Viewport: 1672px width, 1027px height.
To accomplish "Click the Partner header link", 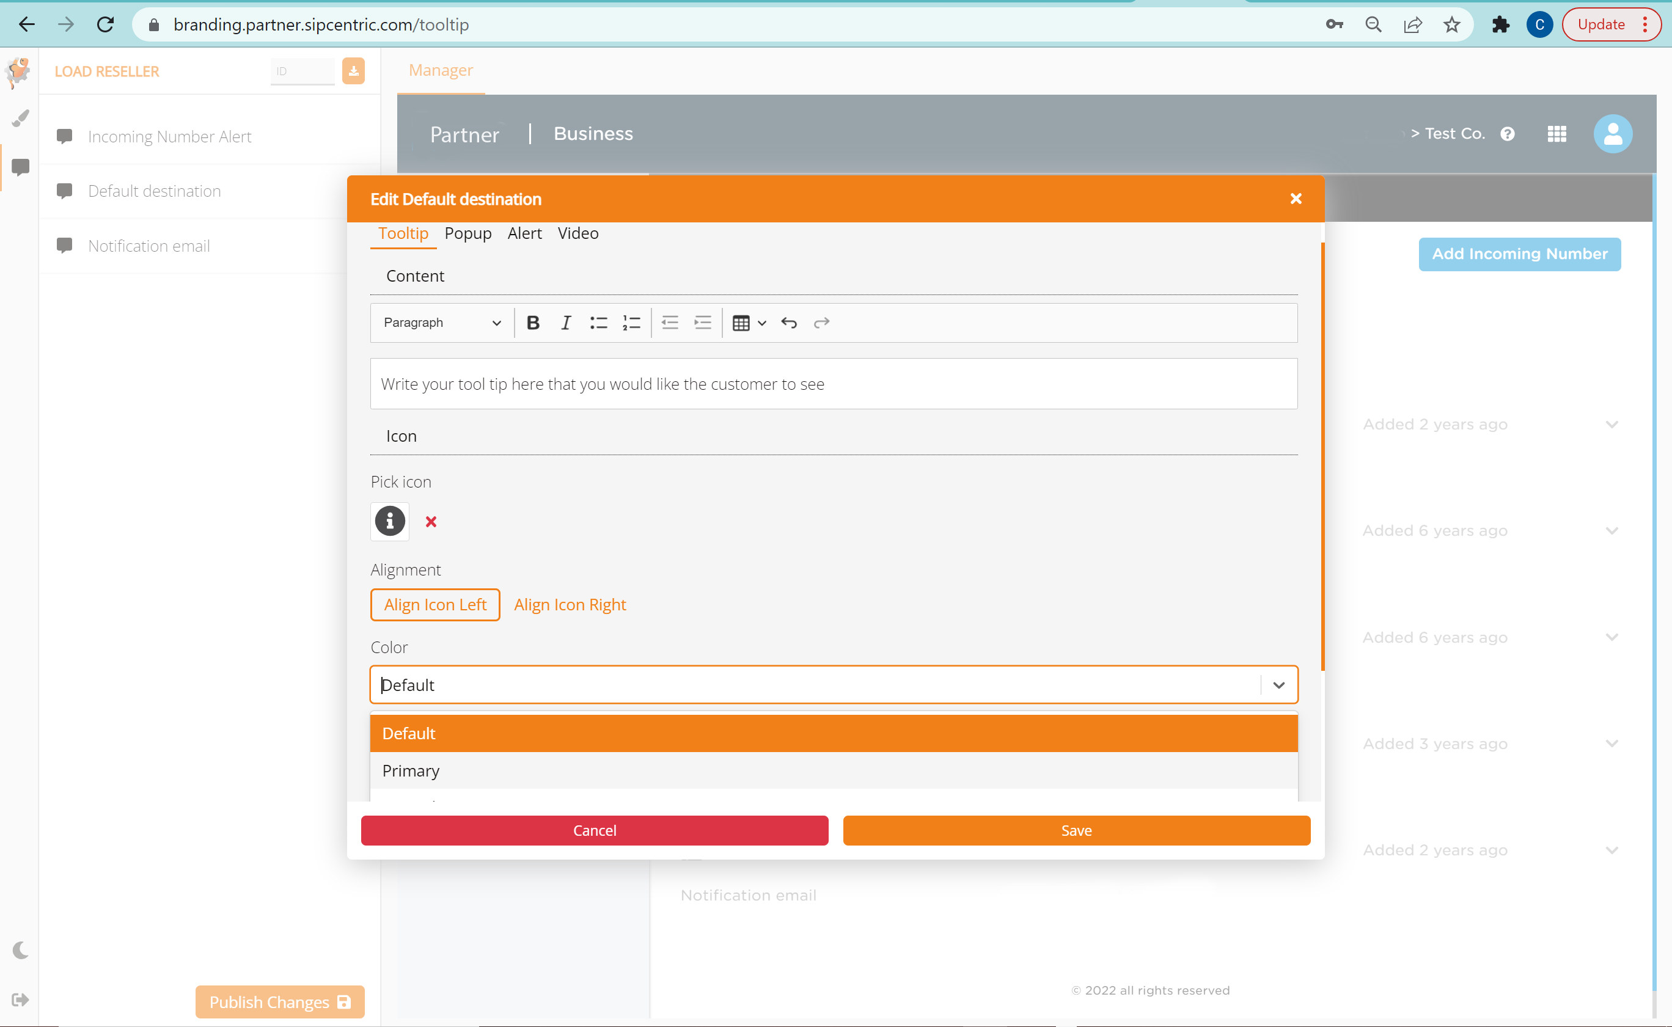I will click(x=464, y=134).
